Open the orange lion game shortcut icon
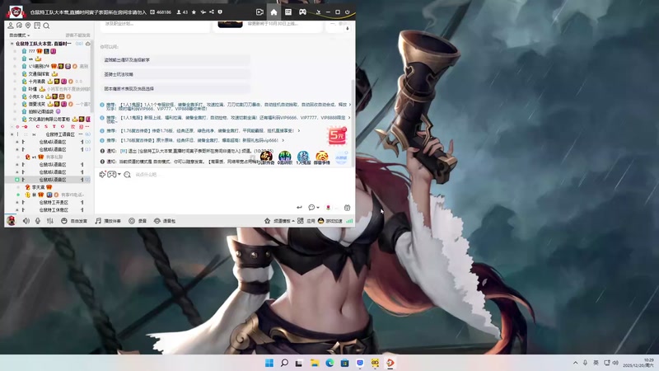 [321, 157]
